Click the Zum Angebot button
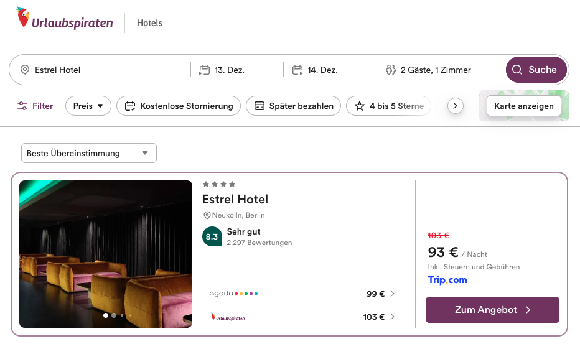Viewport: 580px width, 349px height. tap(492, 310)
